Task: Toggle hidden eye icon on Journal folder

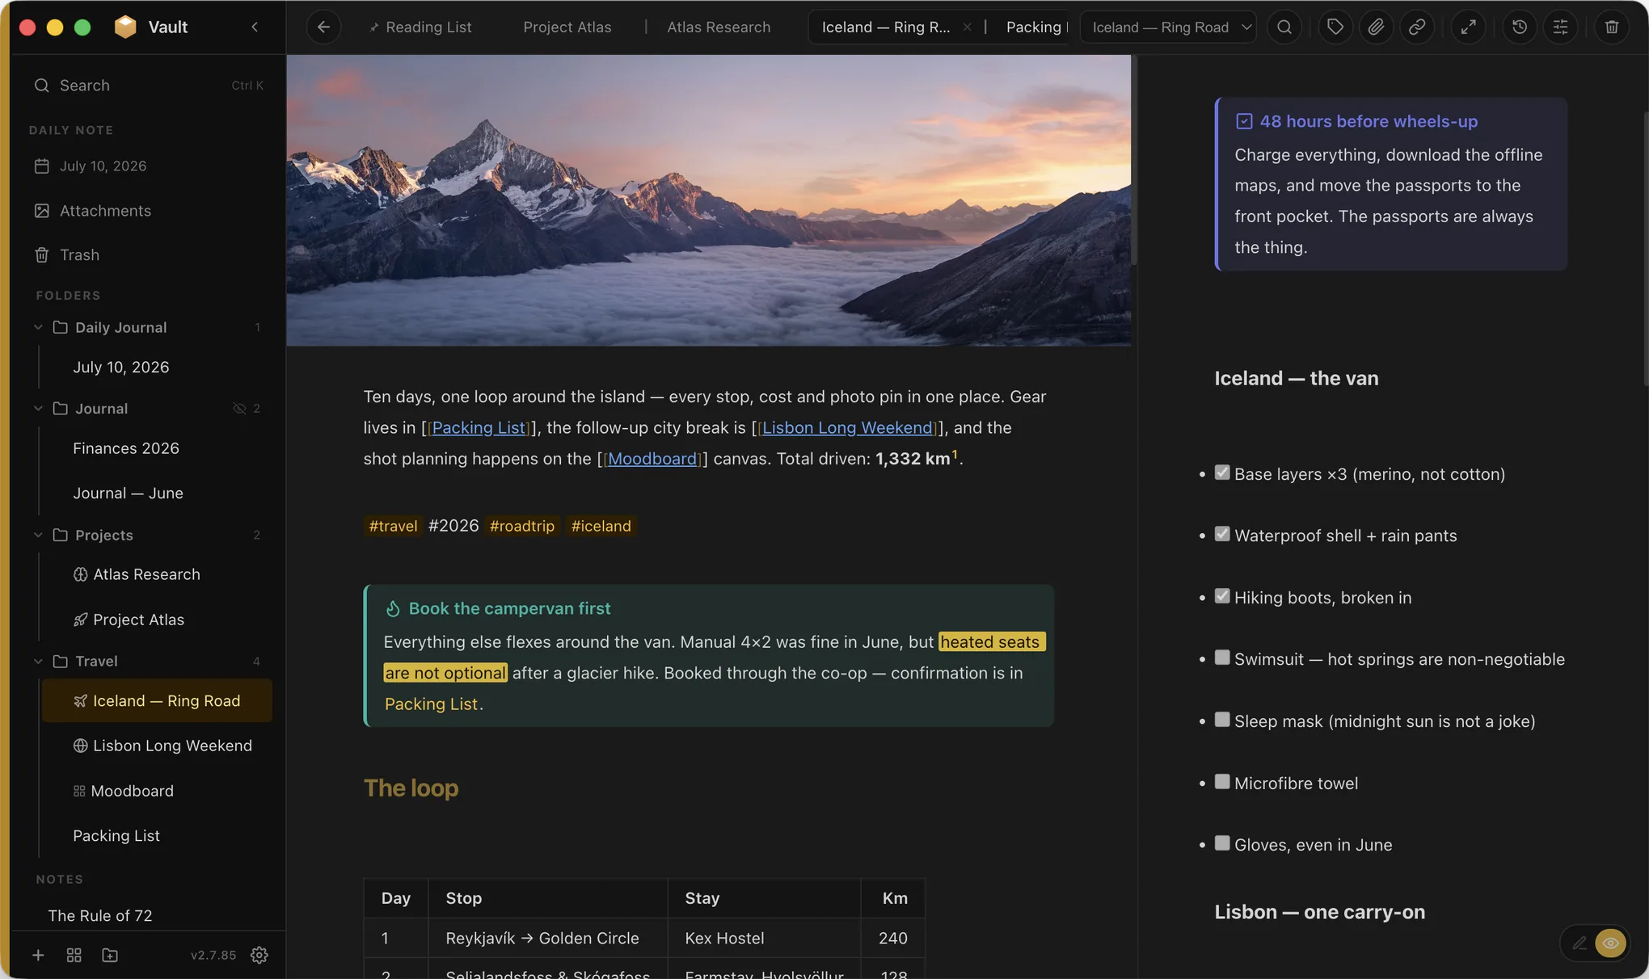Action: [x=239, y=408]
